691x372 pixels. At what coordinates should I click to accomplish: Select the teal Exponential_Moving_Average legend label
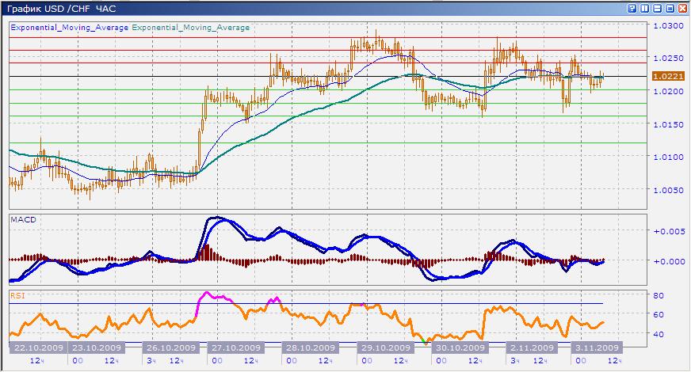click(190, 27)
